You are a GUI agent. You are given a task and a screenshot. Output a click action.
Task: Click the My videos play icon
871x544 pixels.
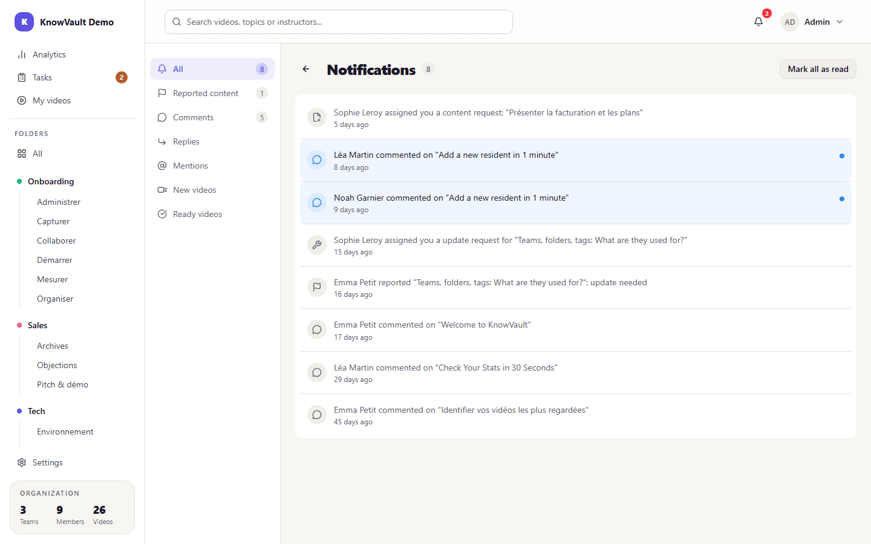point(22,100)
